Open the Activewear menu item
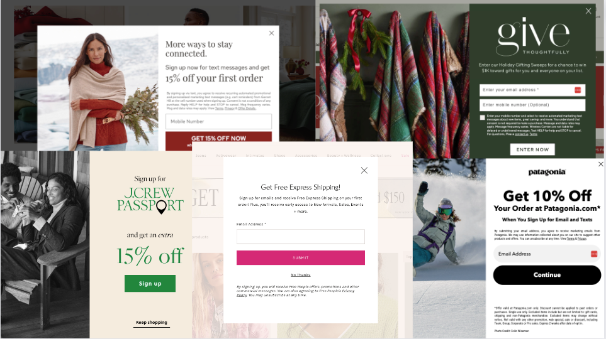 click(226, 156)
